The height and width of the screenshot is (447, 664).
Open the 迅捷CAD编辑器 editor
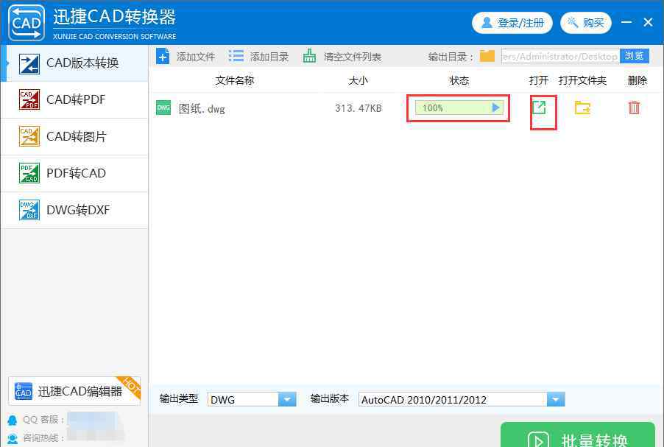[x=74, y=391]
